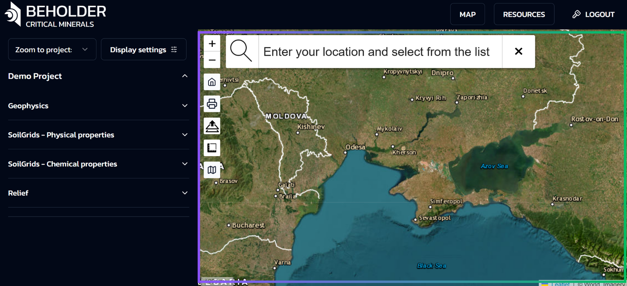Click the Beholder logo icon
Image resolution: width=627 pixels, height=286 pixels.
tap(13, 14)
